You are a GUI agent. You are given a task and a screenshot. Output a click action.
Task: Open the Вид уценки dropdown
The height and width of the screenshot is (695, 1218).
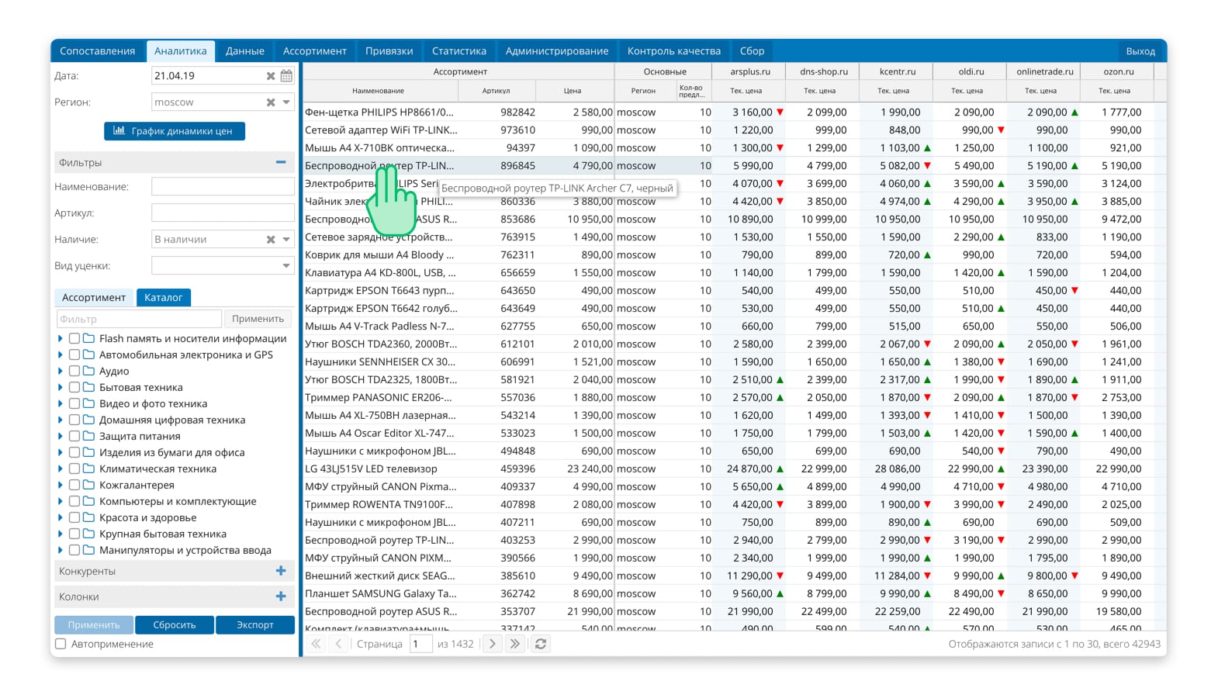[223, 265]
